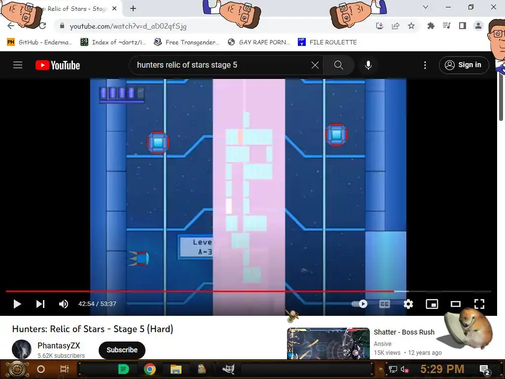Open FILE ROULETTE bookmark
The width and height of the screenshot is (505, 379).
[x=327, y=42]
